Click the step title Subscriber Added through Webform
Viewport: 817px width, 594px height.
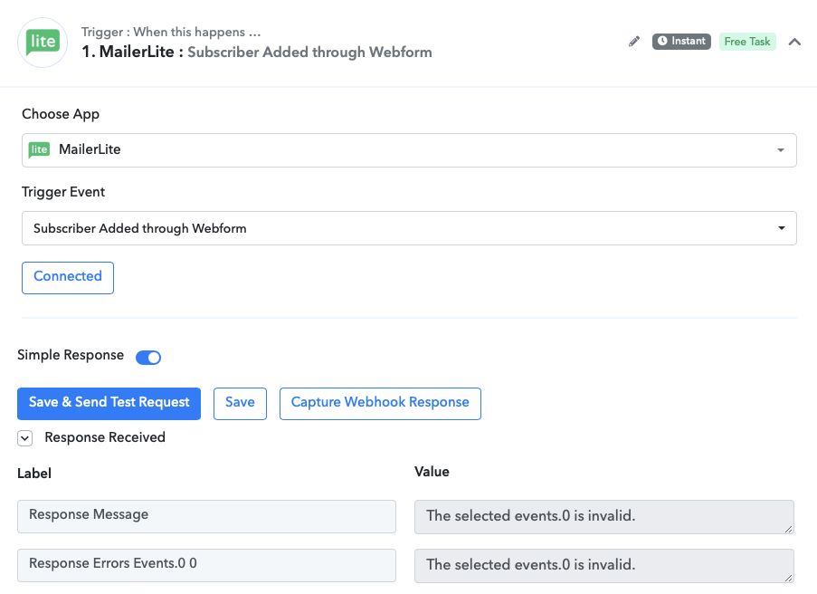(x=309, y=53)
